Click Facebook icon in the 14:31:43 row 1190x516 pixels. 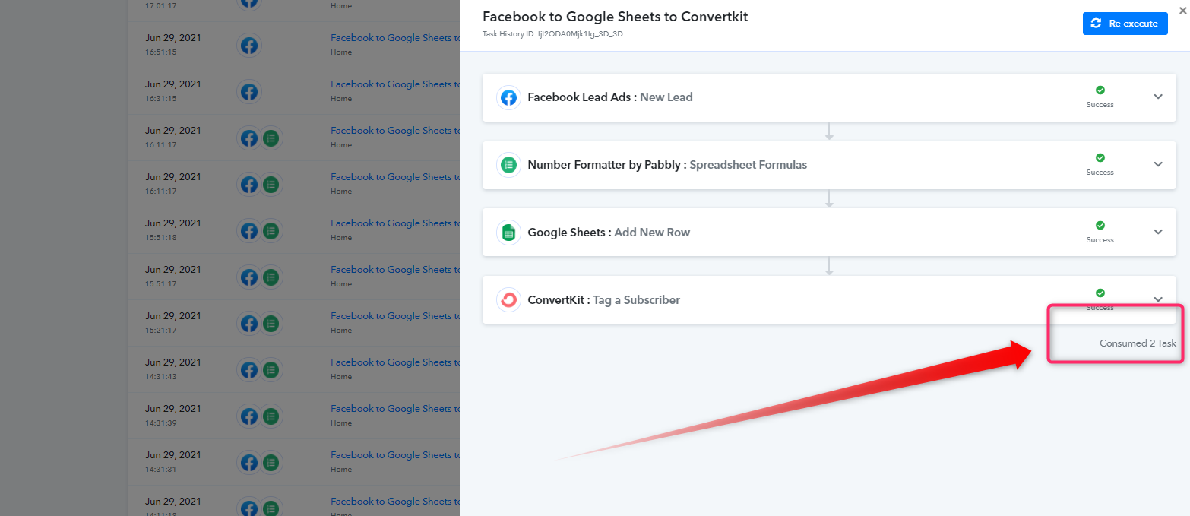(x=248, y=370)
